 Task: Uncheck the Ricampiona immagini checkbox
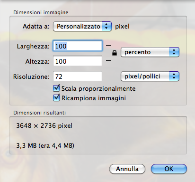pos(56,97)
